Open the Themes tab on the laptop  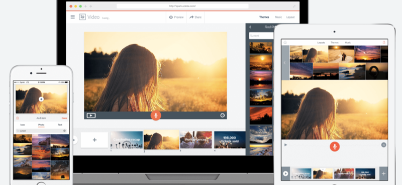coord(264,17)
